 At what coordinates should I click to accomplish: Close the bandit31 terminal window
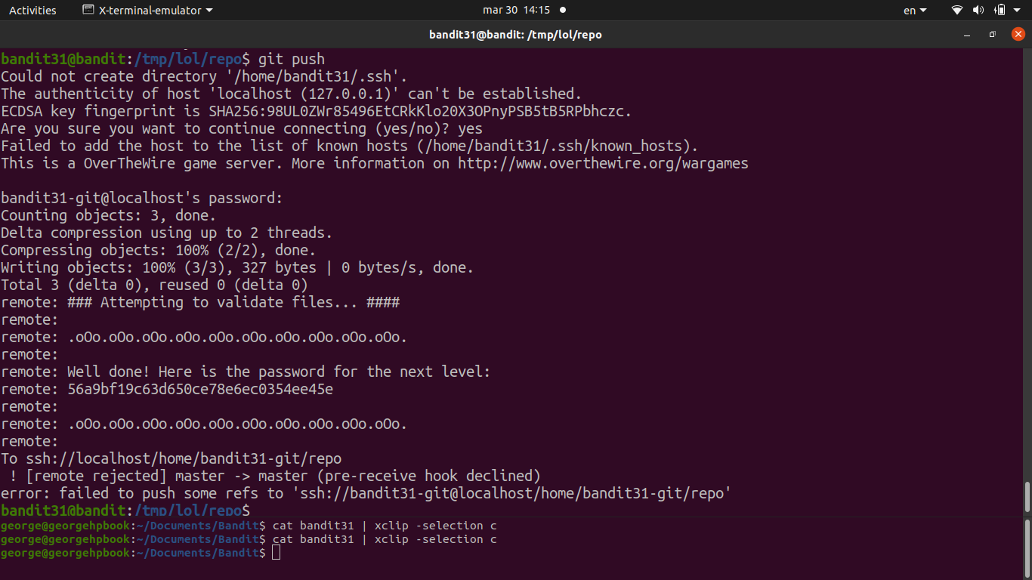click(1018, 35)
